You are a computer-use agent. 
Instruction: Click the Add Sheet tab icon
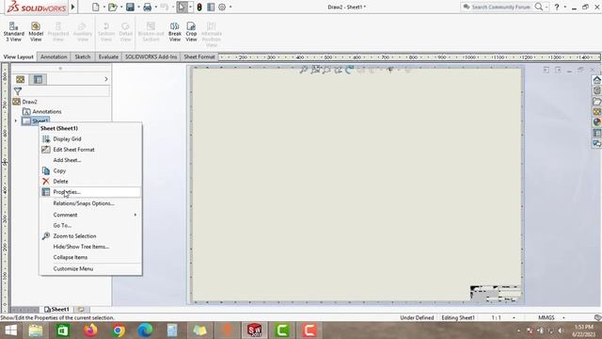tap(81, 310)
